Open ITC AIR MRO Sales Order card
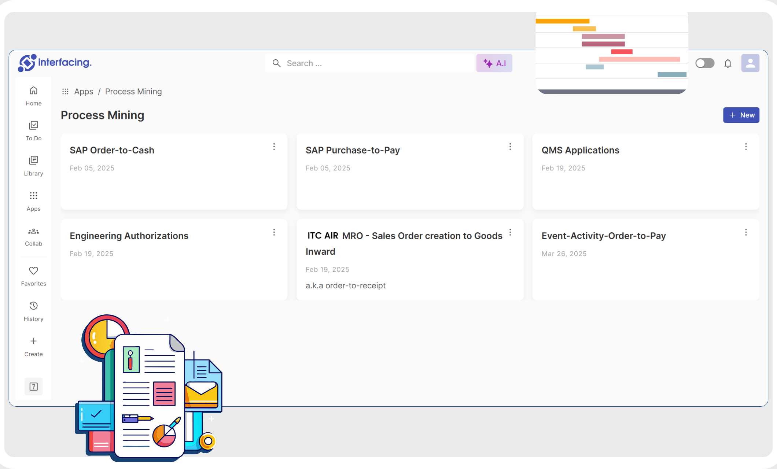This screenshot has width=777, height=469. [x=410, y=259]
